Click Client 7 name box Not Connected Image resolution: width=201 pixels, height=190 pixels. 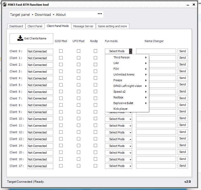point(40,98)
